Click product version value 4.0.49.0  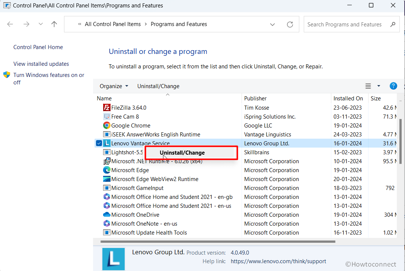(x=240, y=253)
